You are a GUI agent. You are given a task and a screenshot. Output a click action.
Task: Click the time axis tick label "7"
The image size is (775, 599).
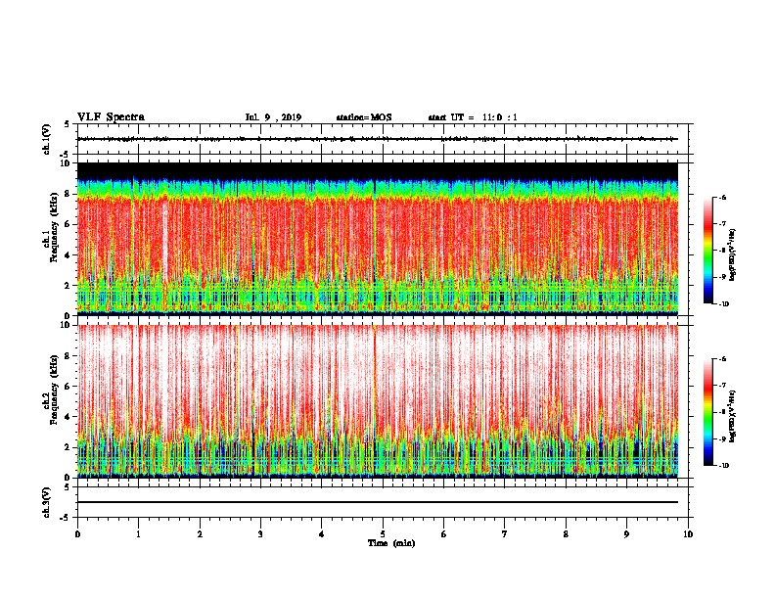(x=505, y=534)
